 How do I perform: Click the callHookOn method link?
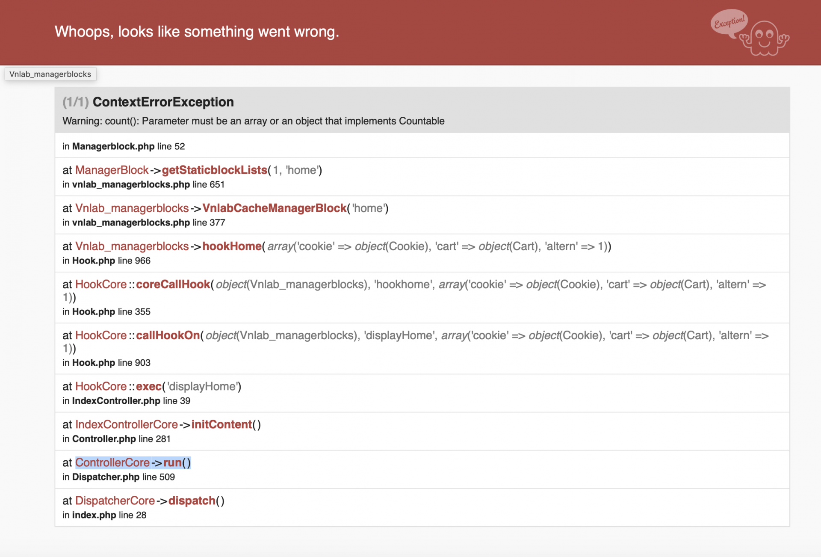[168, 335]
